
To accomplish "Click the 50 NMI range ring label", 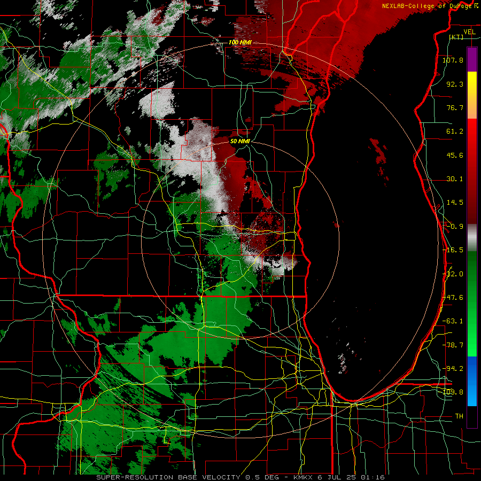I will (240, 141).
